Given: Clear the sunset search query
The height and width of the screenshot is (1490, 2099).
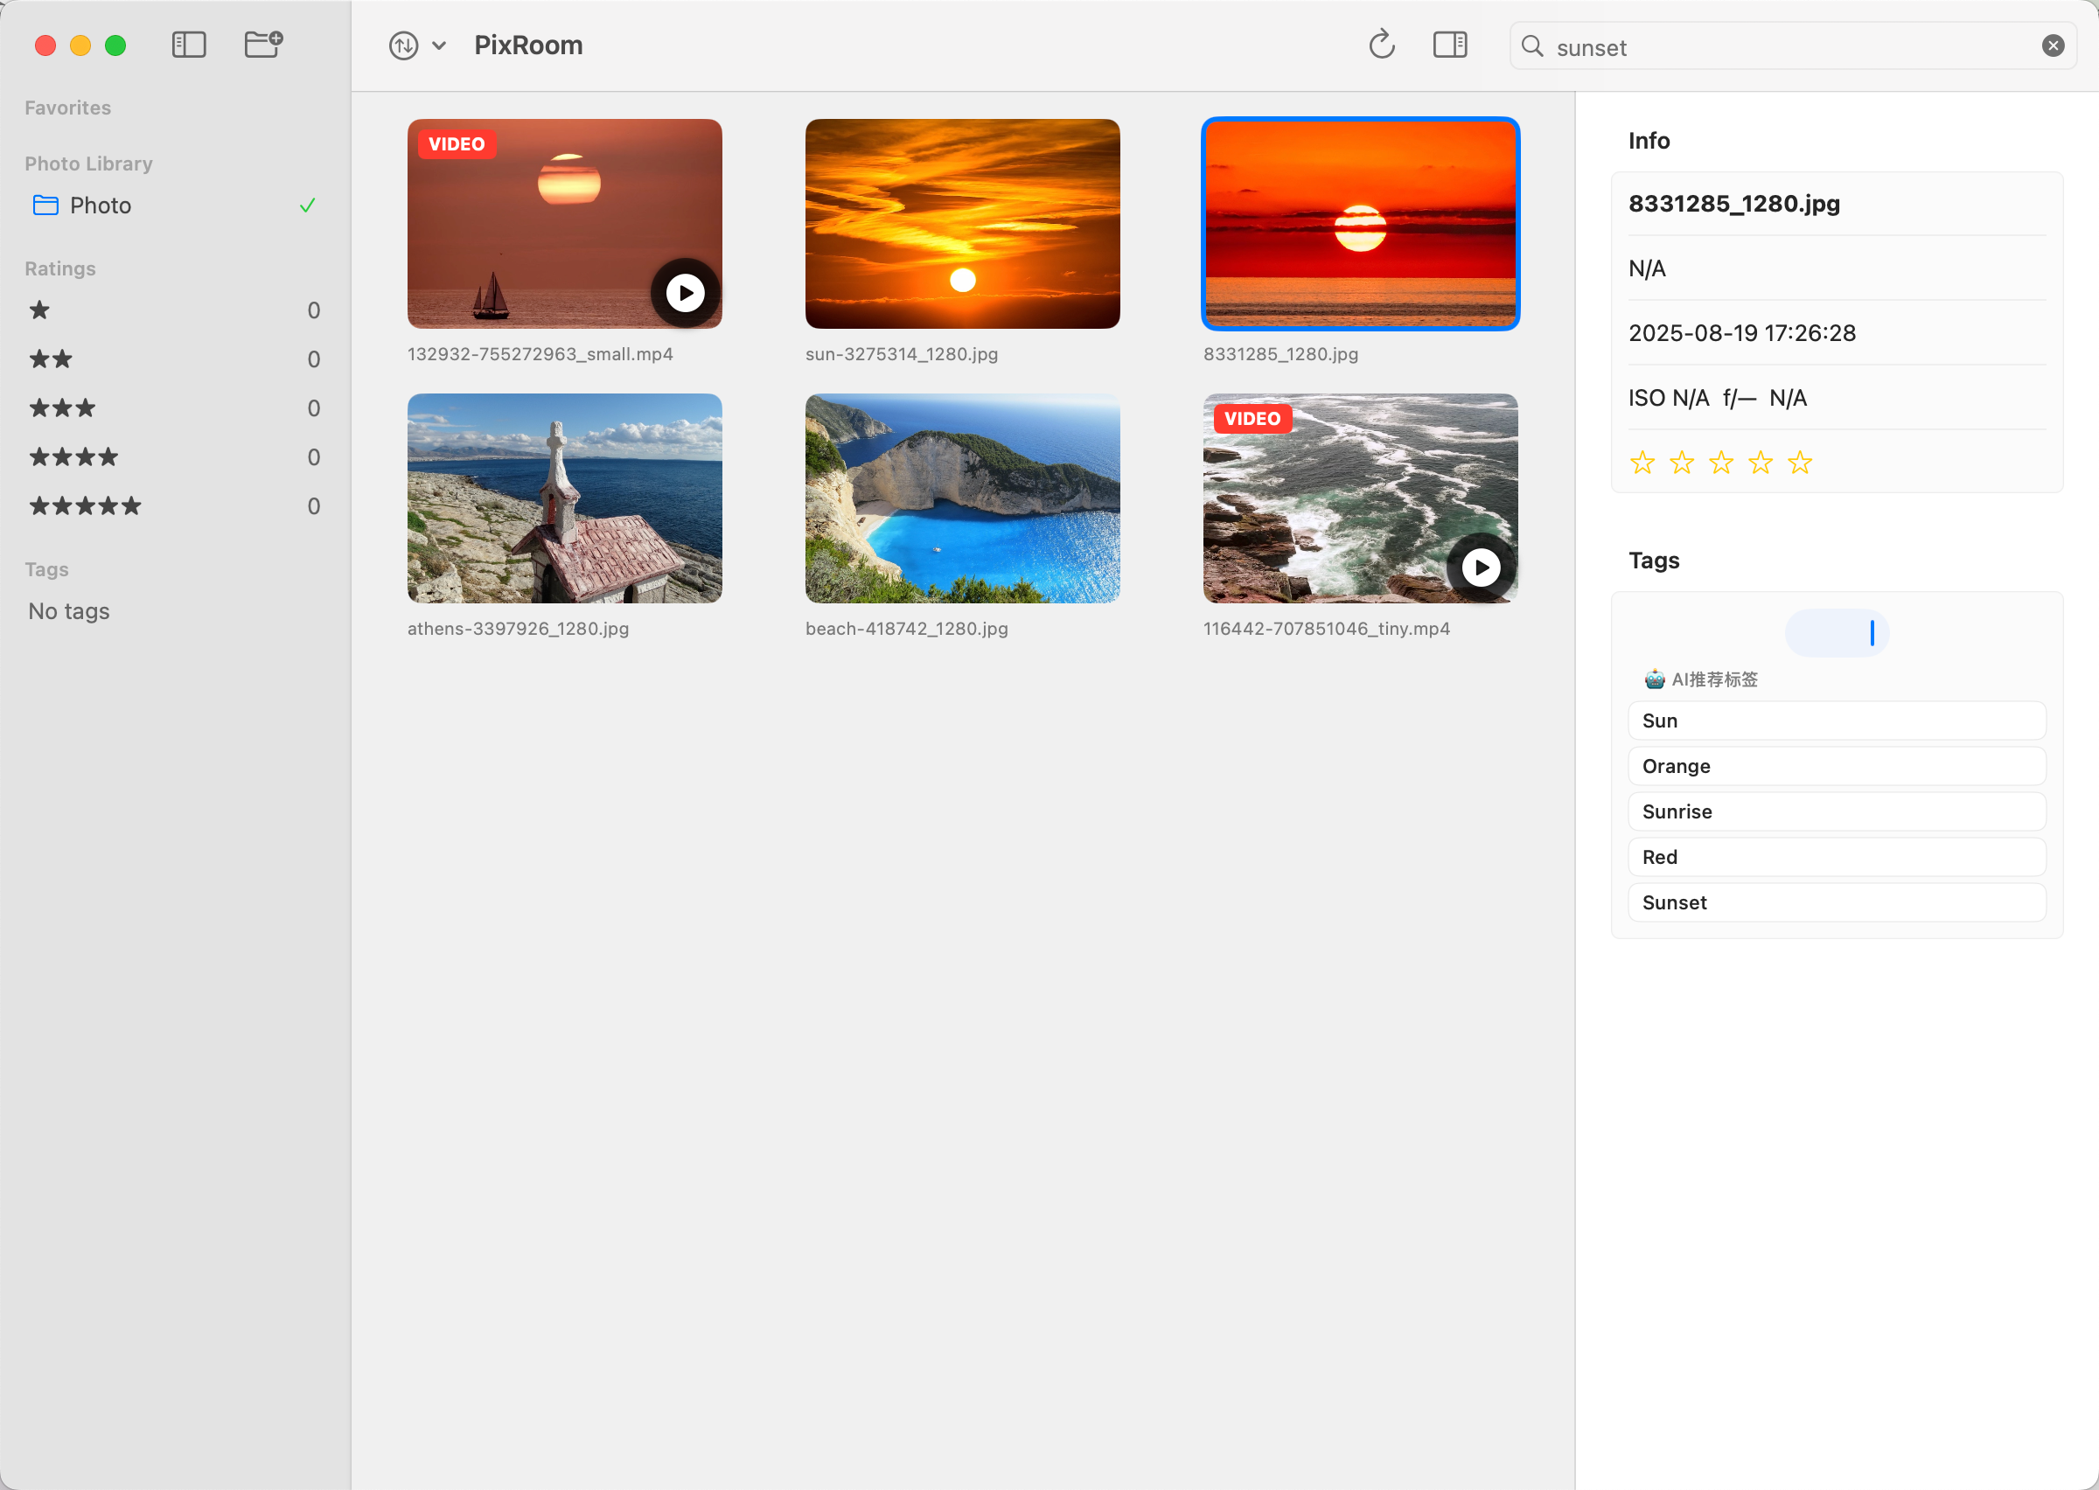Looking at the screenshot, I should click(x=2053, y=45).
